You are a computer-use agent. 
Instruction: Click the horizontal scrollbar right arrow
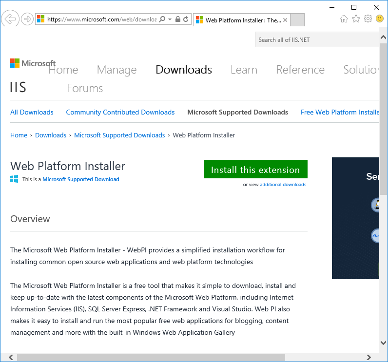pyautogui.click(x=369, y=357)
